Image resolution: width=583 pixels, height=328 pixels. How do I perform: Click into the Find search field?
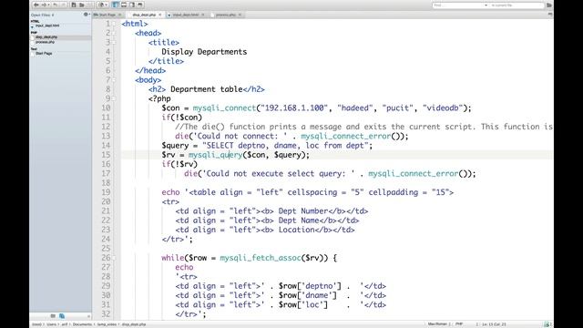(x=457, y=5)
